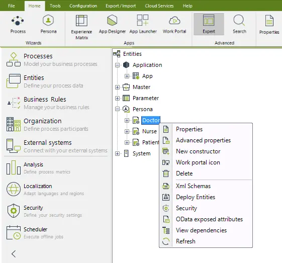This screenshot has width=282, height=263.
Task: Collapse the left sidebar with the arrow
Action: 14,254
